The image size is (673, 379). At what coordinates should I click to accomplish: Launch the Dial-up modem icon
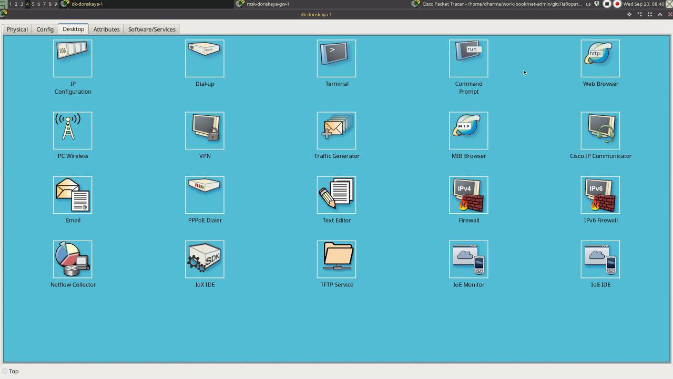coord(205,58)
